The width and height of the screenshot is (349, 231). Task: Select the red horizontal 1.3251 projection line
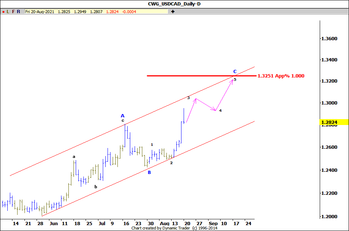tap(202, 76)
